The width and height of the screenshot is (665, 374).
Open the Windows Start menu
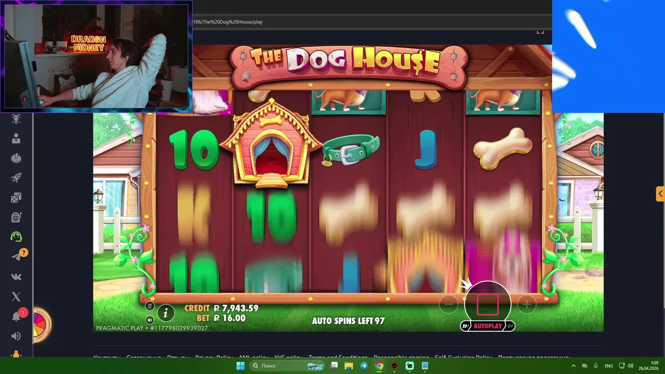click(x=241, y=366)
